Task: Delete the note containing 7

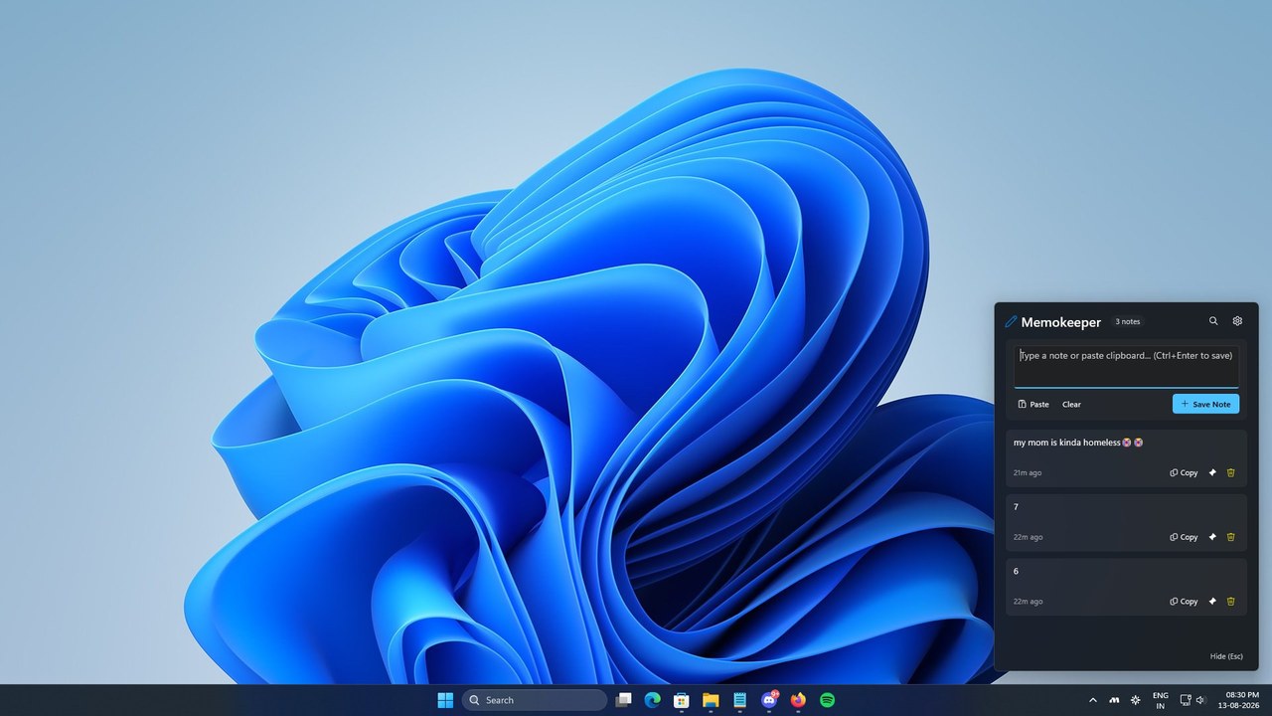Action: pos(1230,537)
